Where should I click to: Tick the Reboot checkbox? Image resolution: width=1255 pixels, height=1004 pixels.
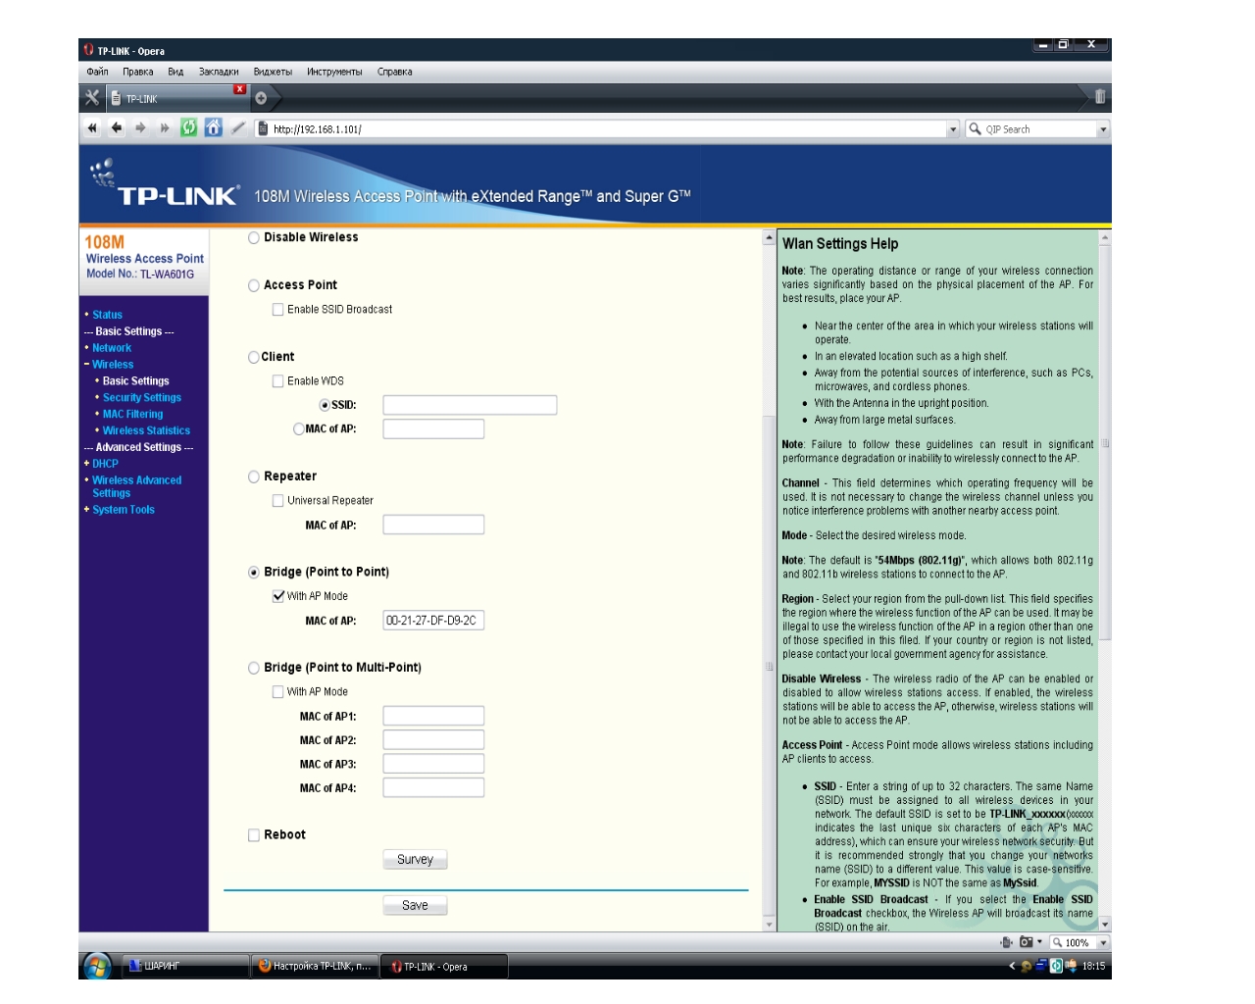pyautogui.click(x=254, y=835)
